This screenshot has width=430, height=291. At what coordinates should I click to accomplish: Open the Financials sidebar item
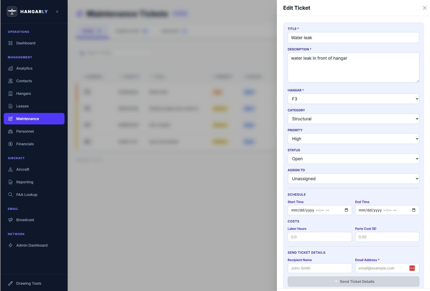pos(25,144)
